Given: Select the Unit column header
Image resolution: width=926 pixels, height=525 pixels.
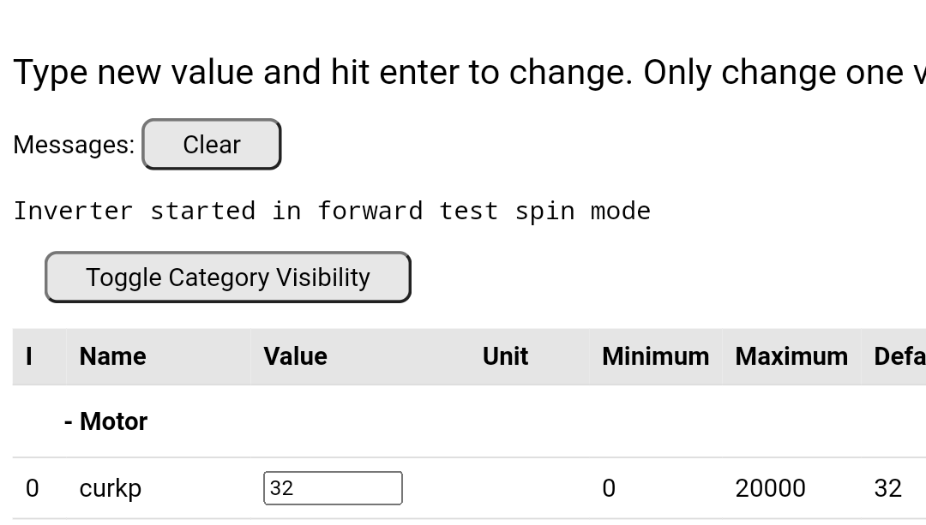Looking at the screenshot, I should click(x=505, y=356).
